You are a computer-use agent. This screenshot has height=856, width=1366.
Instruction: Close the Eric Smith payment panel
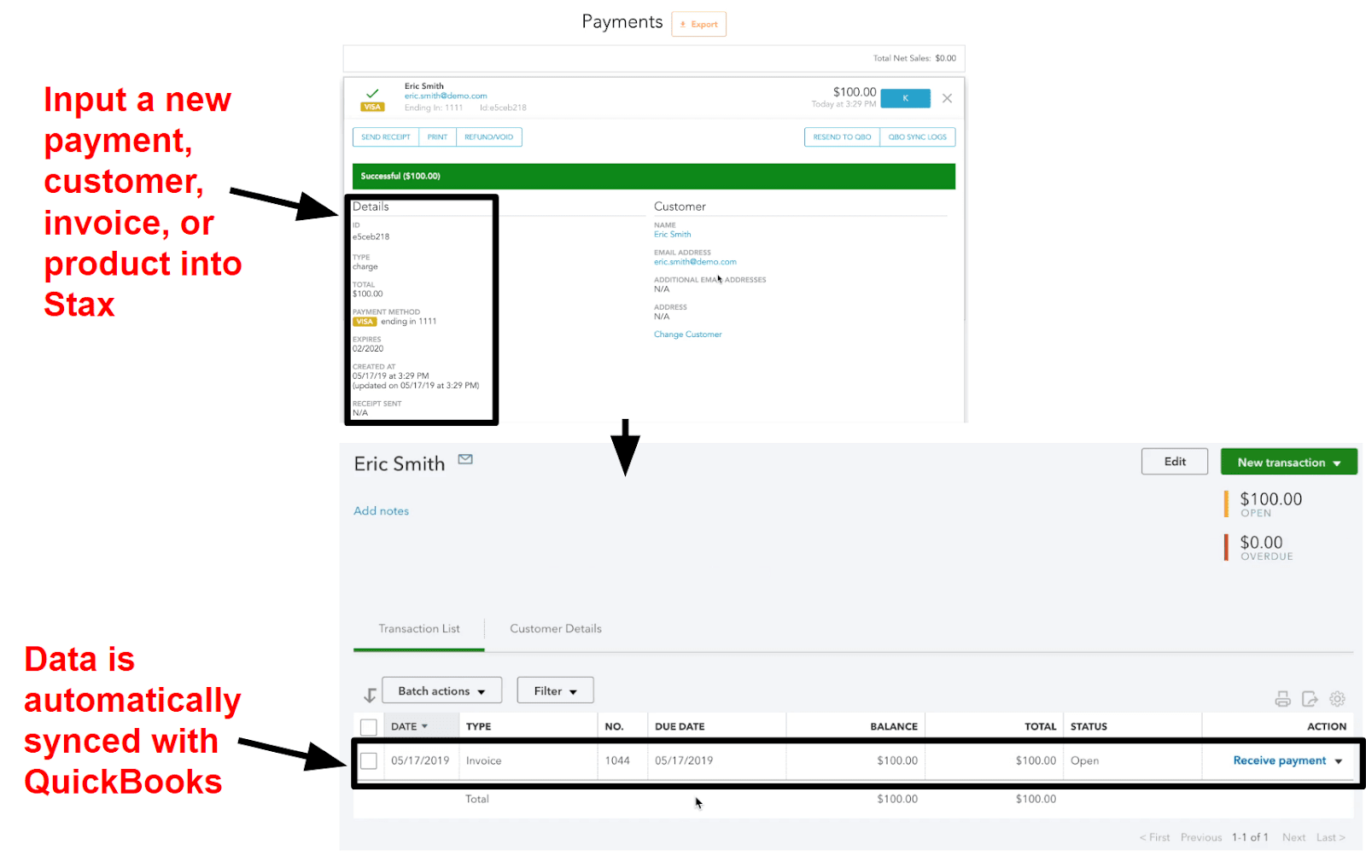tap(947, 98)
